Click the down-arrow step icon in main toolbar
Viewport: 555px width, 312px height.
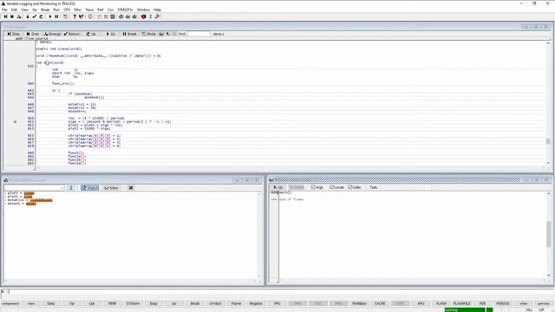point(28,16)
